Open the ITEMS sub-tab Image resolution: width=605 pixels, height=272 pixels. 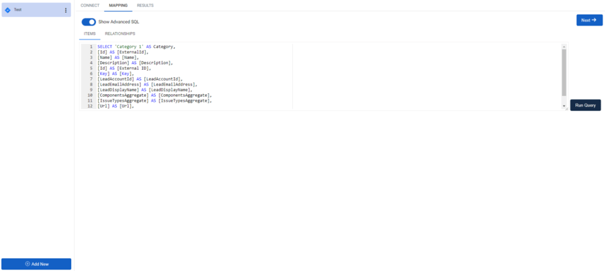(x=89, y=34)
